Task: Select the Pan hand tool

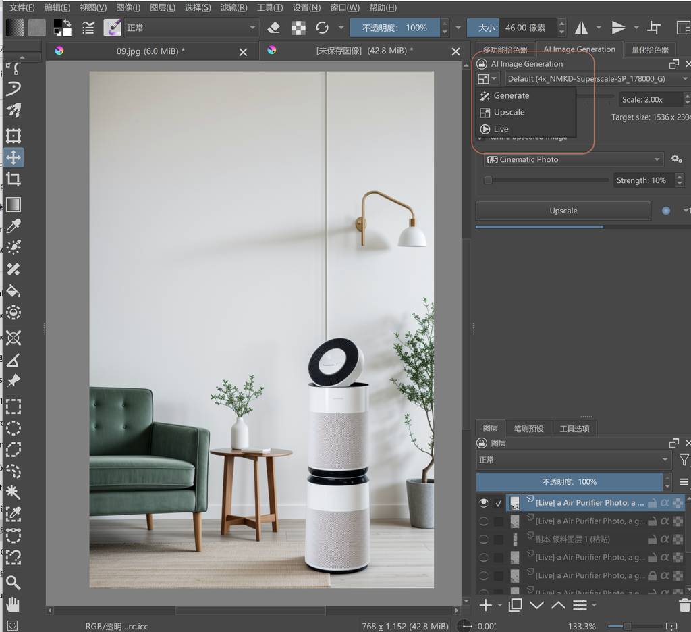Action: point(13,604)
